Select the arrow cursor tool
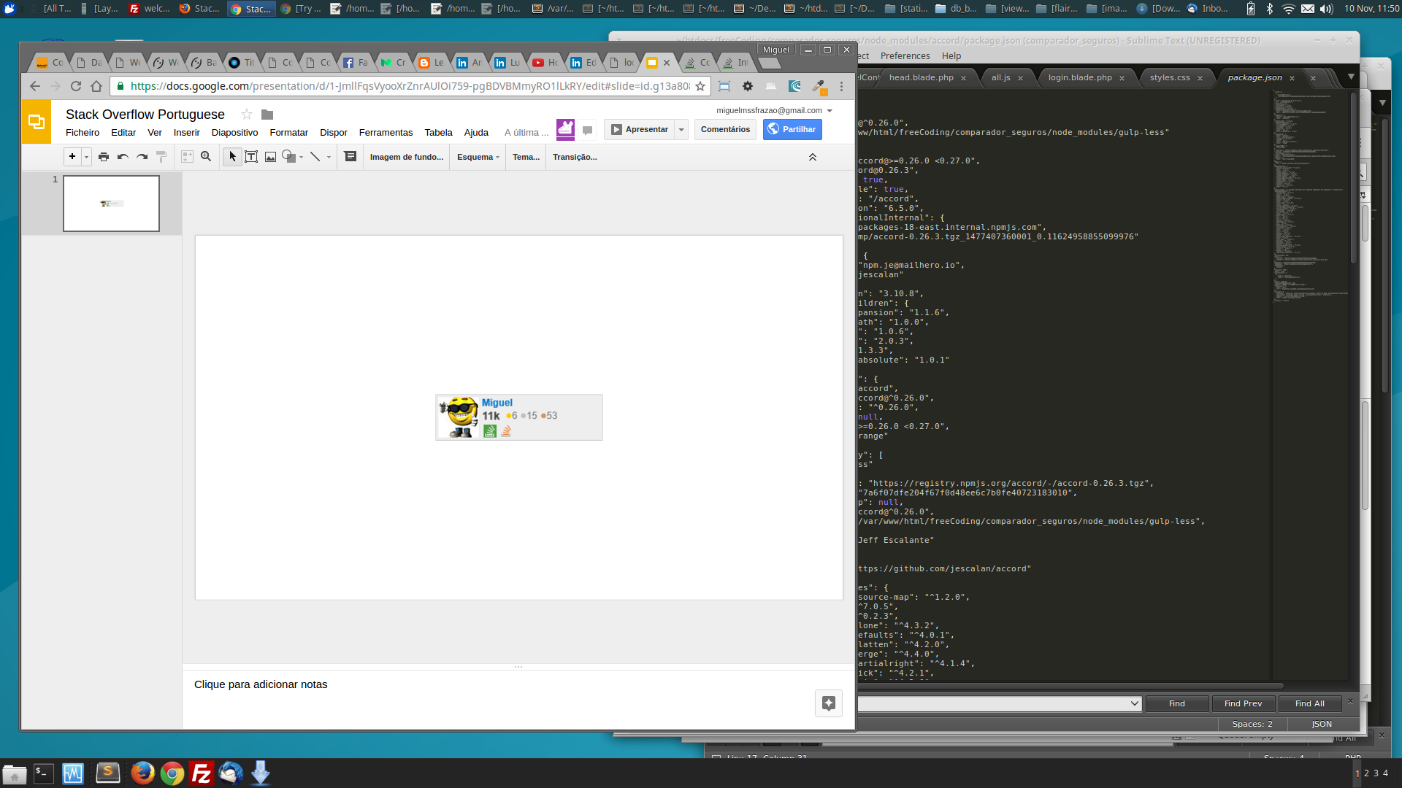1402x788 pixels. coord(232,157)
